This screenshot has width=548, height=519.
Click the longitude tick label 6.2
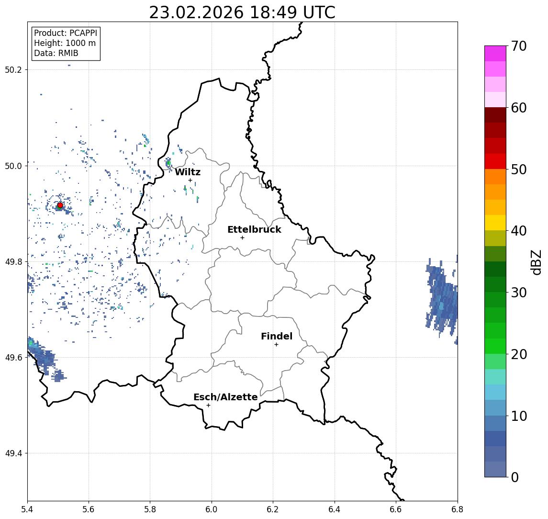pyautogui.click(x=273, y=509)
